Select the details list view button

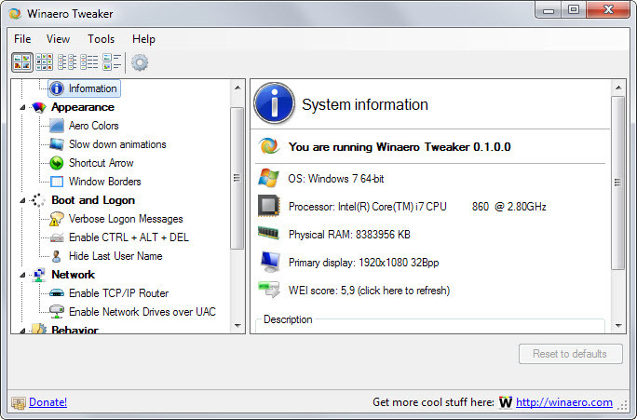tap(89, 62)
